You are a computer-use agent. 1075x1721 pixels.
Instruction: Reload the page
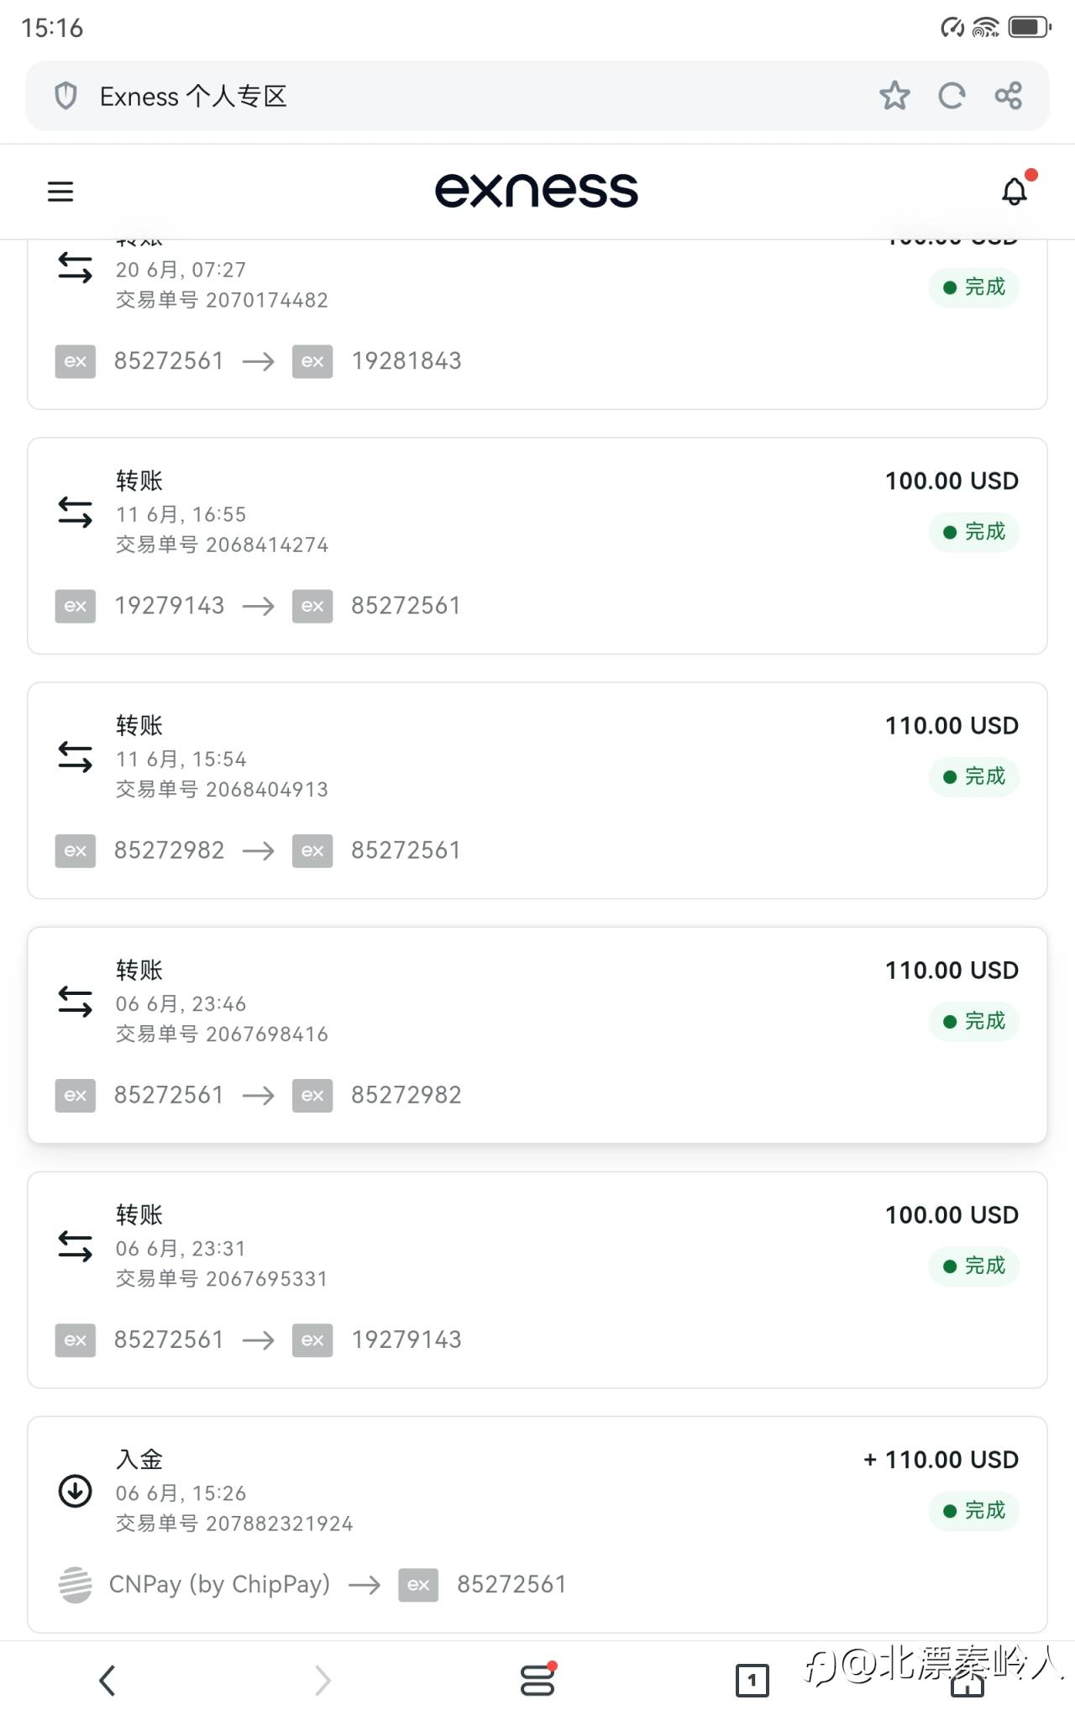[952, 96]
